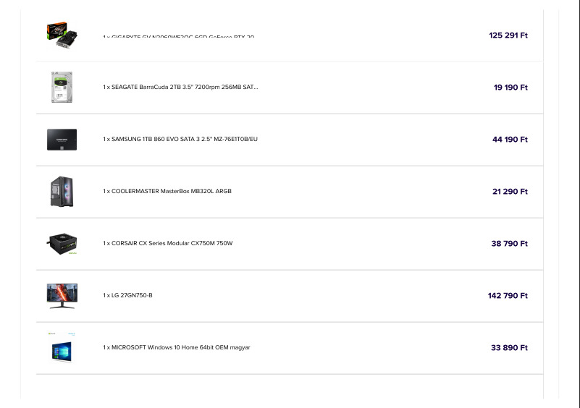The height and width of the screenshot is (408, 580).
Task: Click the 21 290 Ft case price
Action: click(510, 192)
